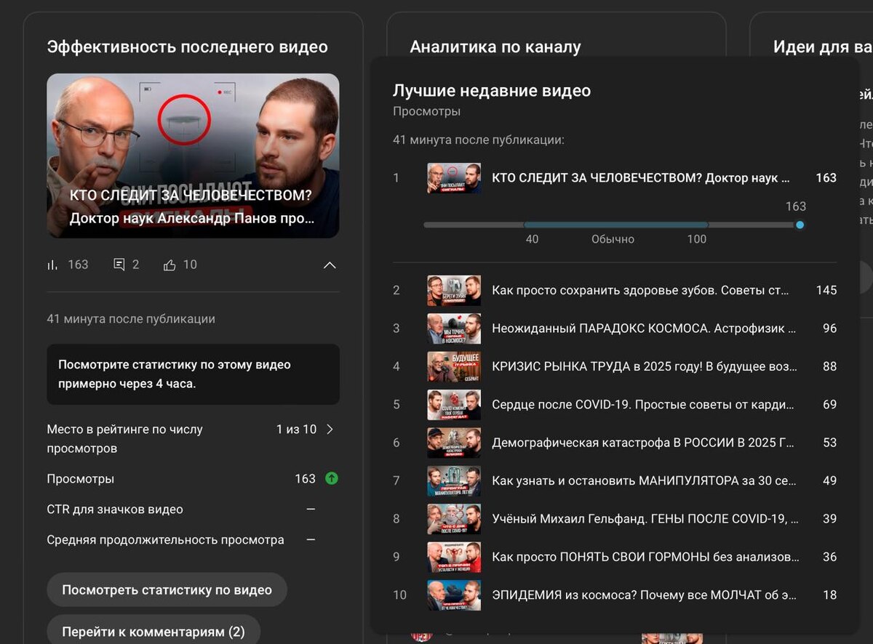This screenshot has height=644, width=873.
Task: Click title КРИЗИС РЫНКА ТРУДА в 2025 году
Action: (x=645, y=366)
